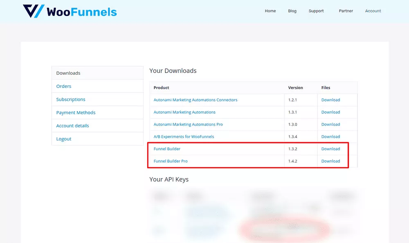The image size is (409, 243).
Task: Download Funnel Builder version 1.3.2
Action: click(330, 149)
